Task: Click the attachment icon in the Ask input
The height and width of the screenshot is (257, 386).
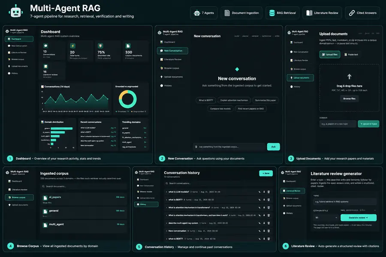Action: coord(196,147)
